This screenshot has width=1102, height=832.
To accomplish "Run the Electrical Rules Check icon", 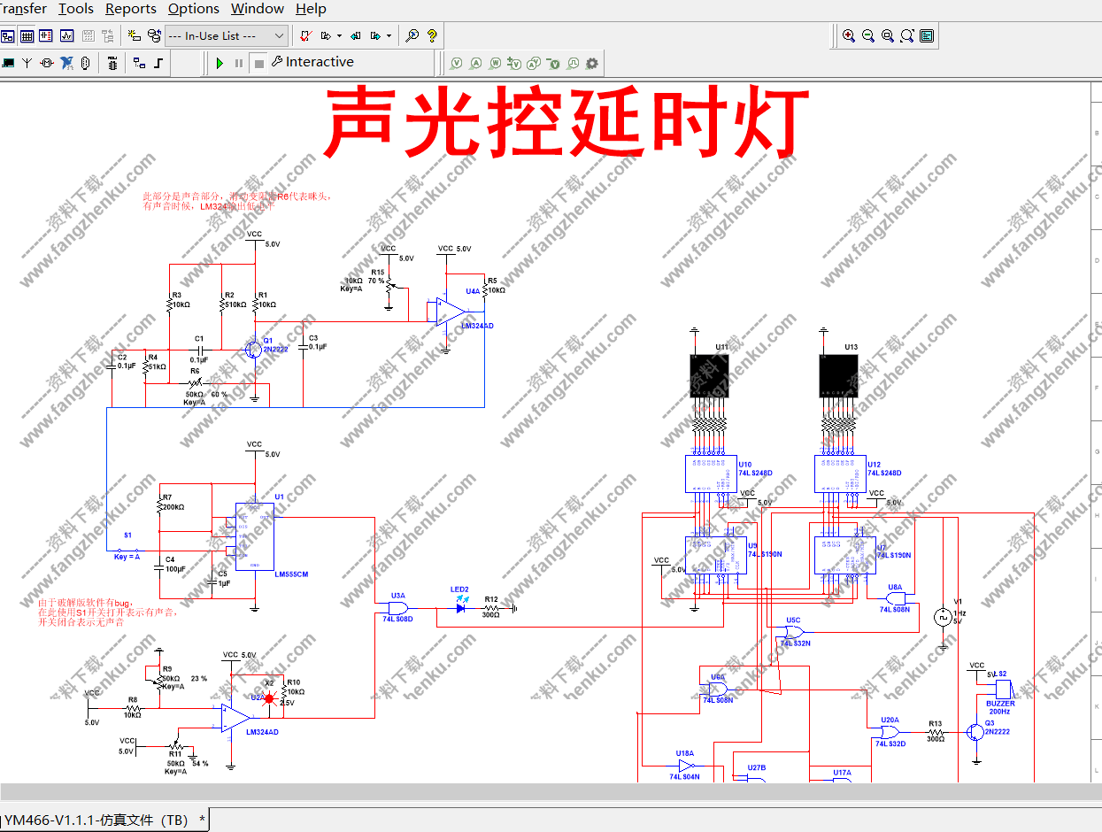I will click(304, 35).
